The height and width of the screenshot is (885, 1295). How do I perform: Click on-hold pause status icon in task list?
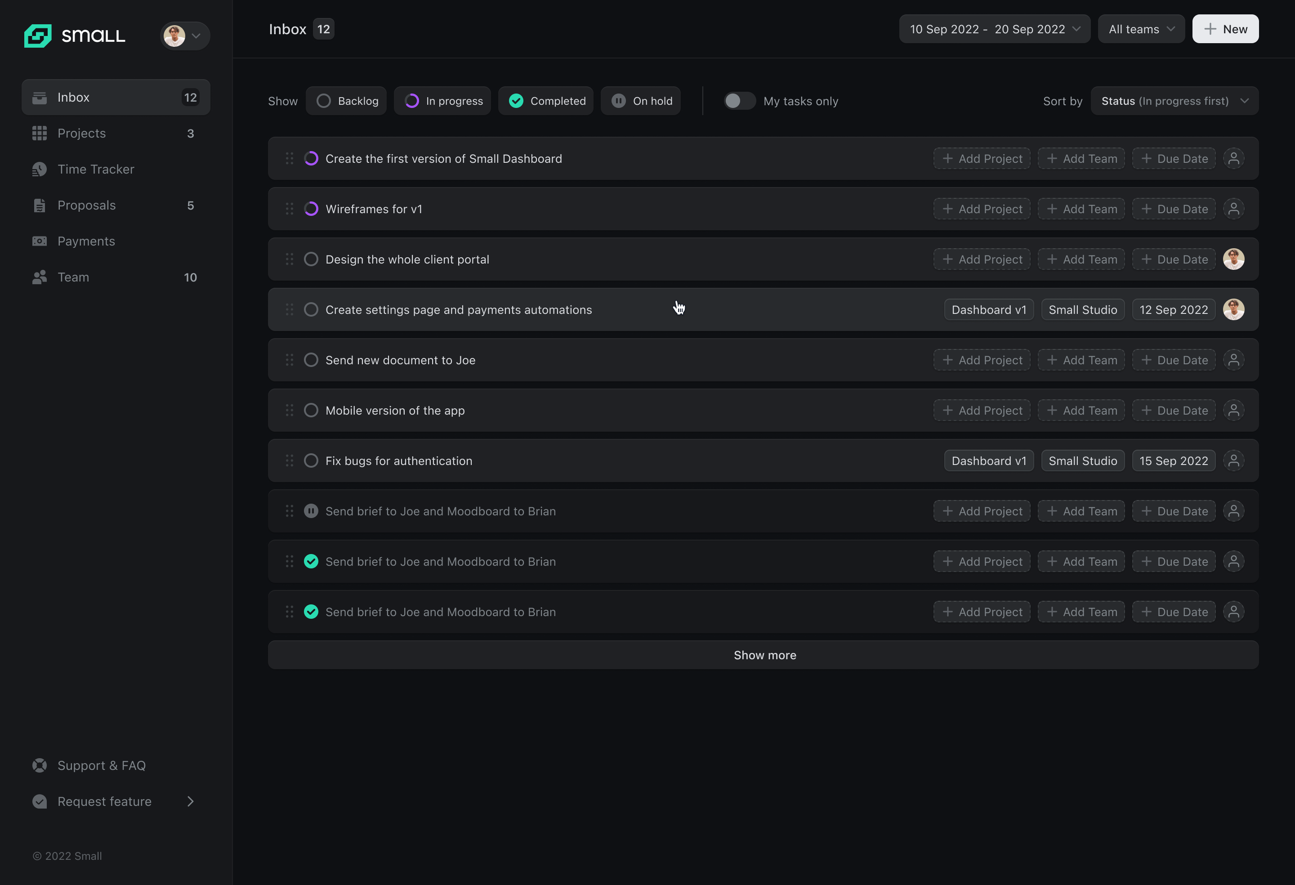(311, 511)
